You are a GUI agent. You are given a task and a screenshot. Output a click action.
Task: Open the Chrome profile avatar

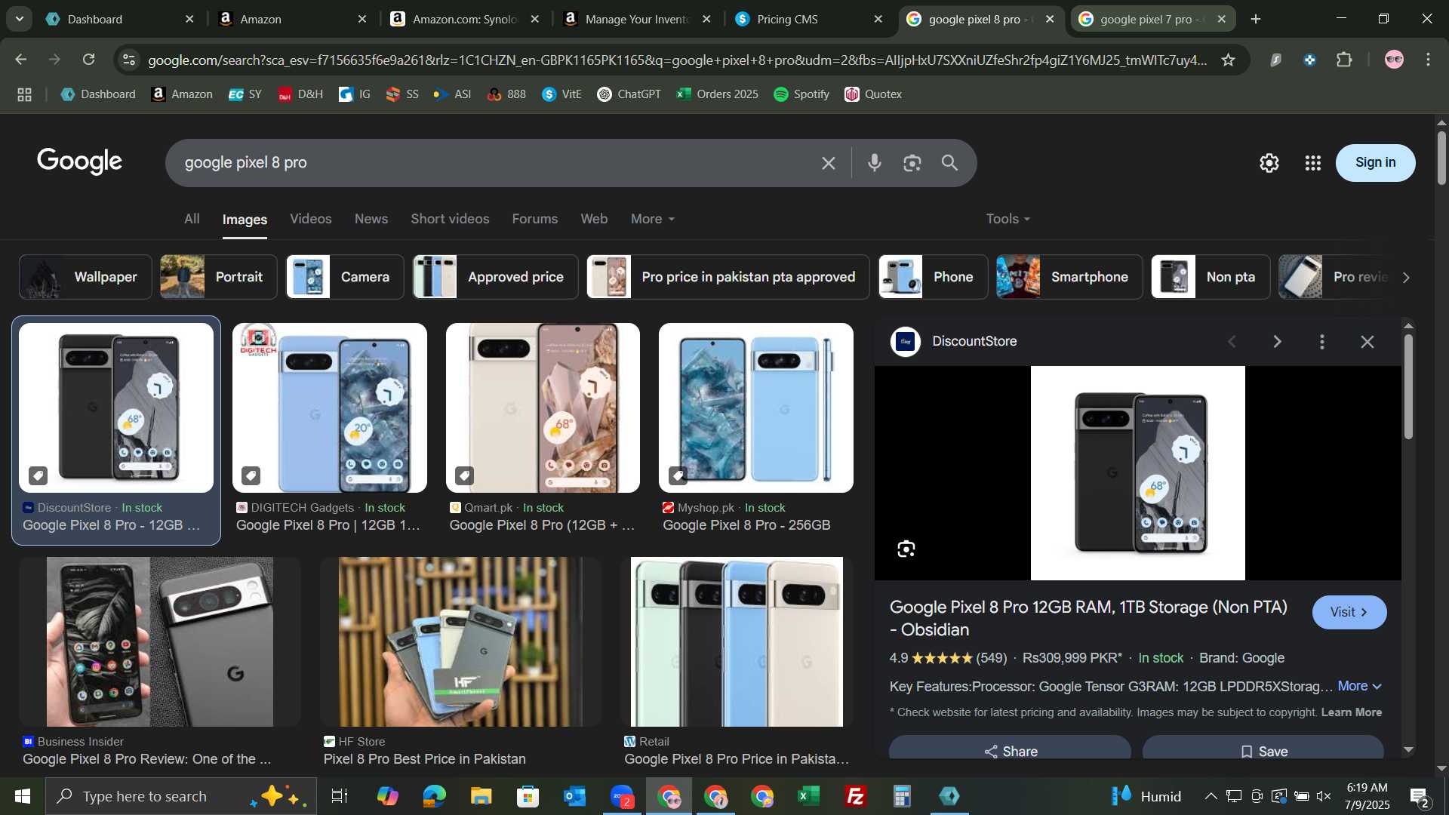pyautogui.click(x=1394, y=60)
